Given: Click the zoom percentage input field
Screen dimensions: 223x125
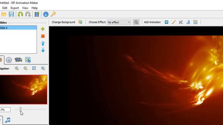Looking at the screenshot, I should pos(5,110).
